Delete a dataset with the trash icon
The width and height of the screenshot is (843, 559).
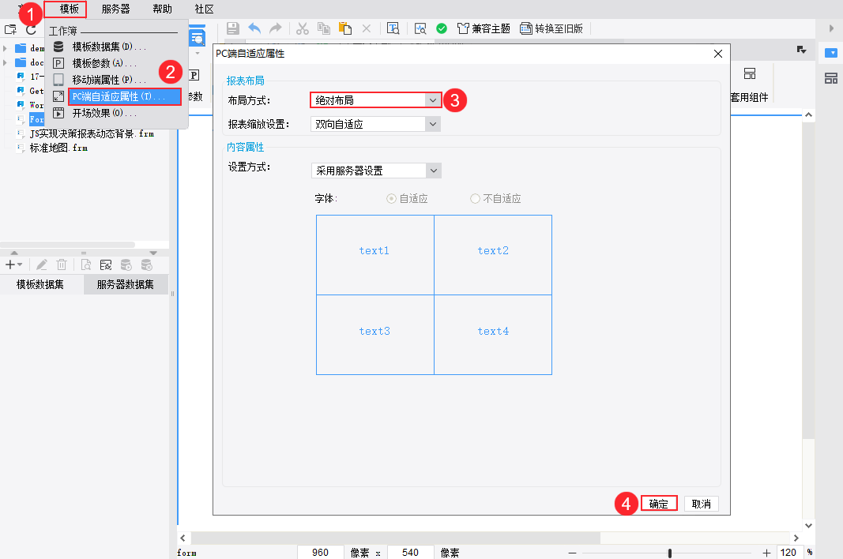[x=62, y=264]
